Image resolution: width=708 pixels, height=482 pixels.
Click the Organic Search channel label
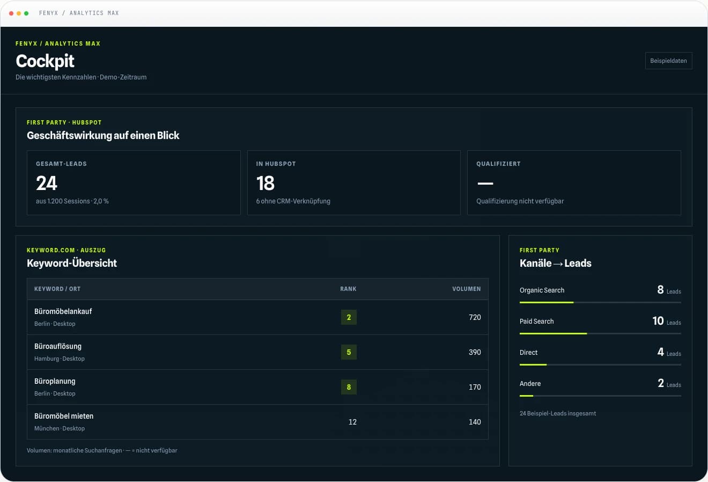pos(542,290)
